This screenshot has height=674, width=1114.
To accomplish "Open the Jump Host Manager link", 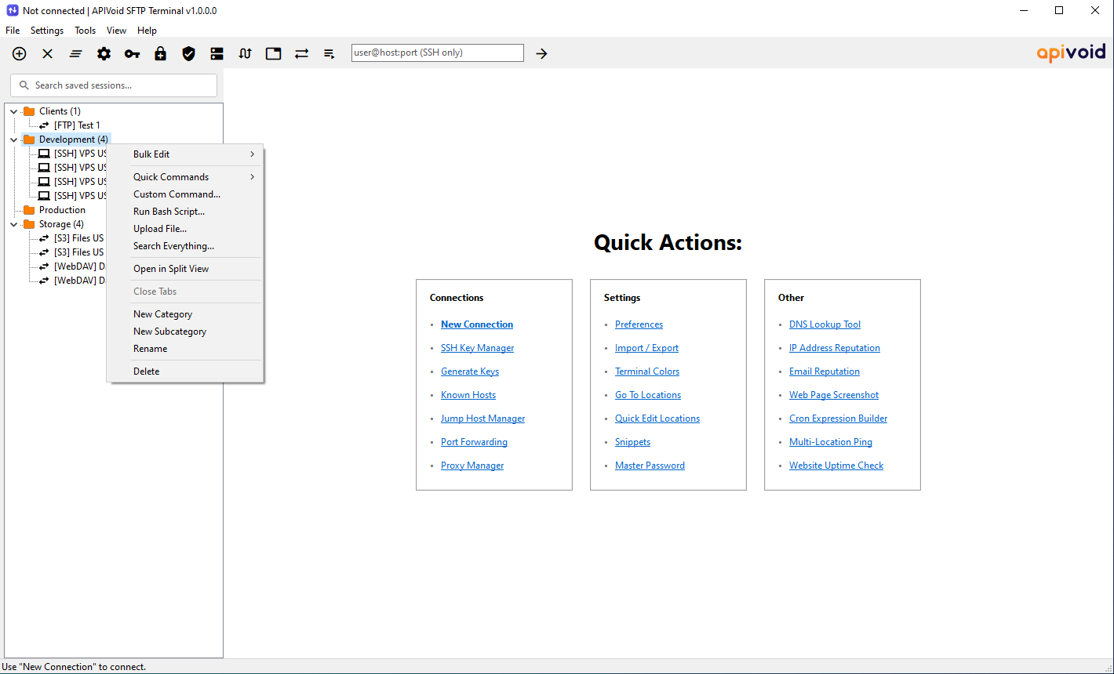I will (x=483, y=419).
